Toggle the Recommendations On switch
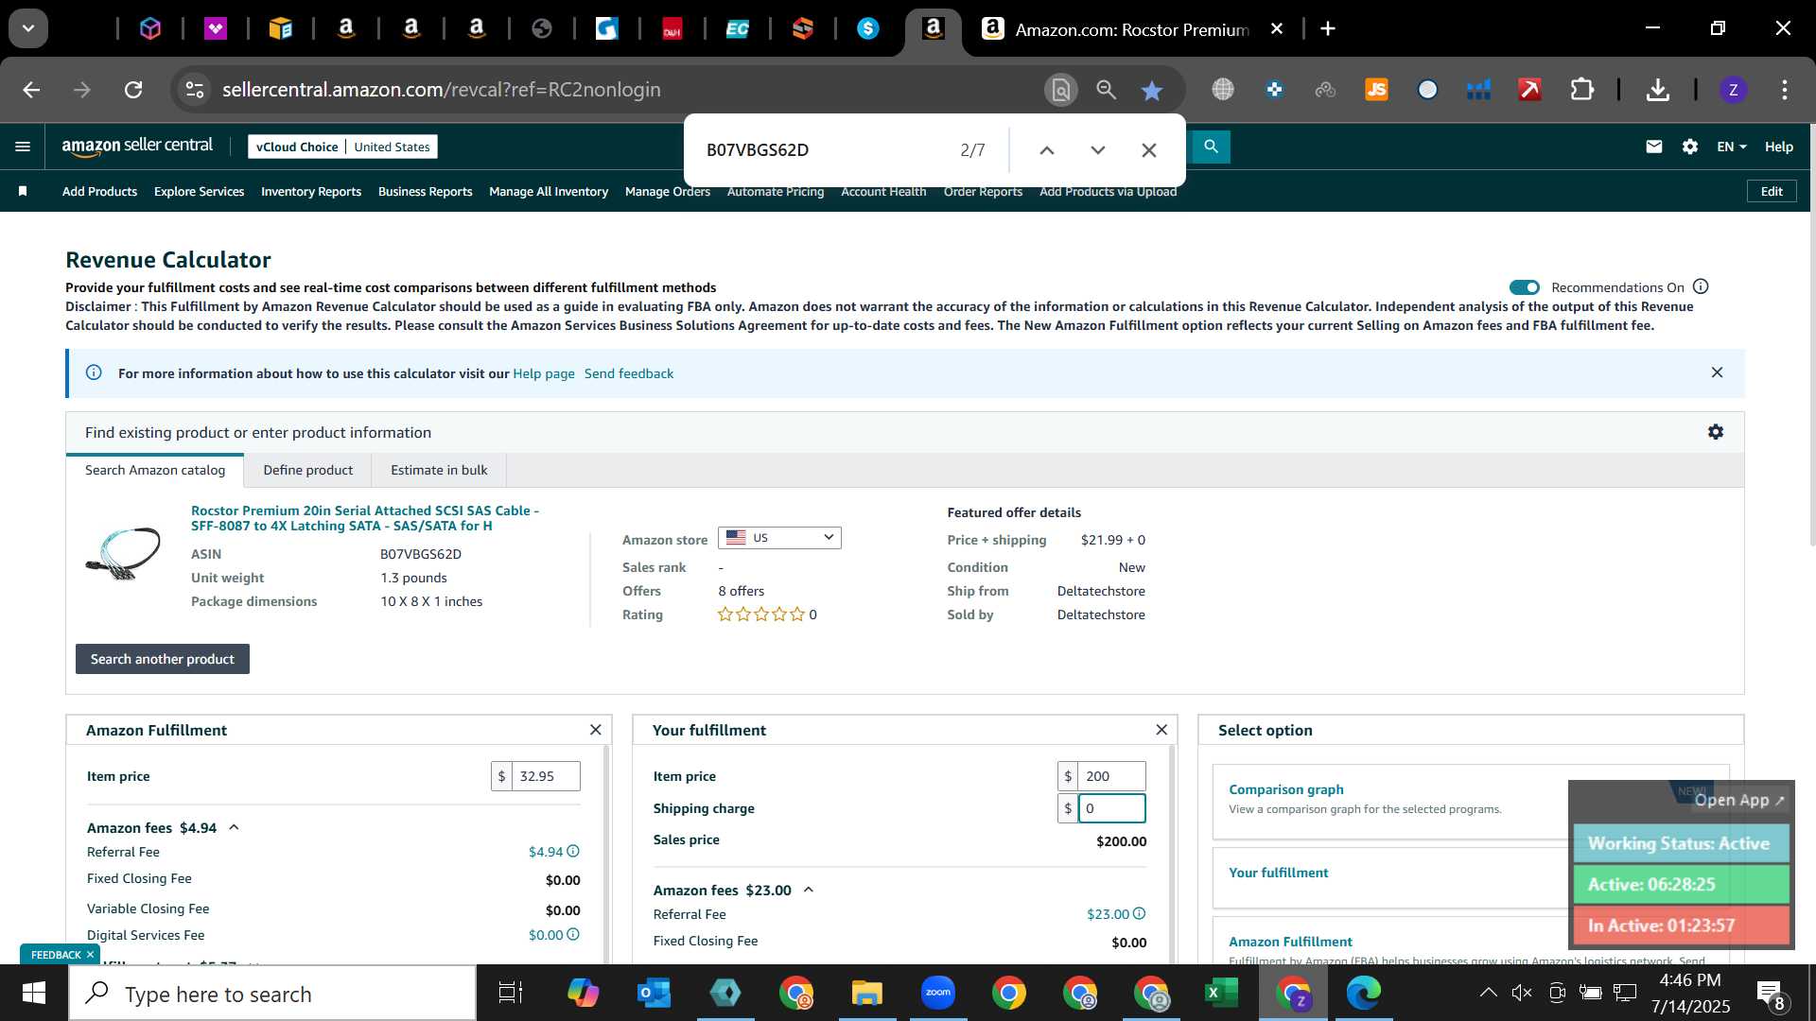 (x=1525, y=287)
